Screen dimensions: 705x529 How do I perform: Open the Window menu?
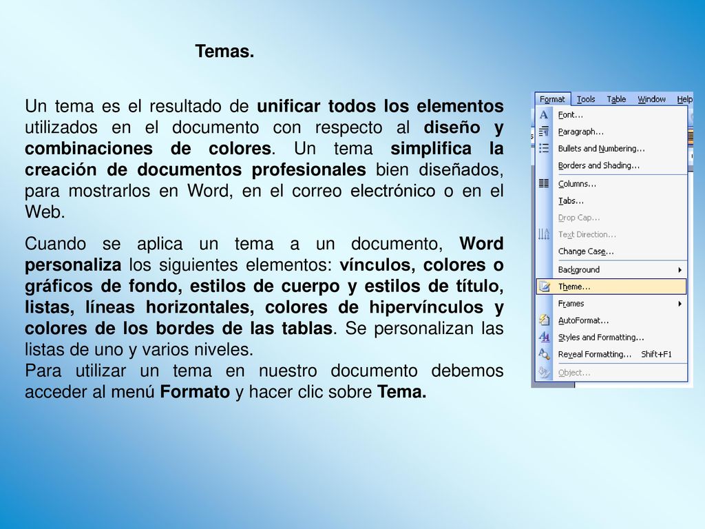click(x=651, y=99)
